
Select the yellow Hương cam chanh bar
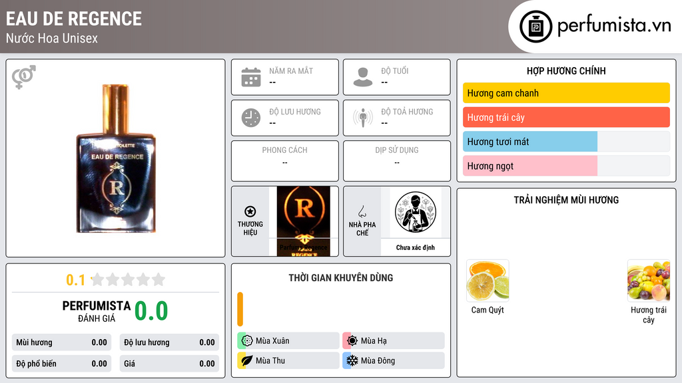coord(566,93)
